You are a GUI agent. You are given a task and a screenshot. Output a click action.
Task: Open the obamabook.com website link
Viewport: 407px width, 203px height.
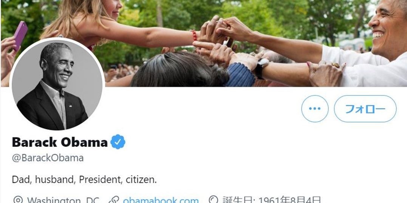(x=161, y=200)
